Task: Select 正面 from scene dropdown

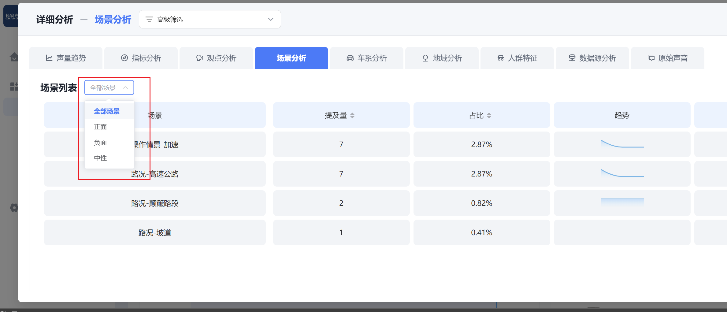Action: pos(100,127)
